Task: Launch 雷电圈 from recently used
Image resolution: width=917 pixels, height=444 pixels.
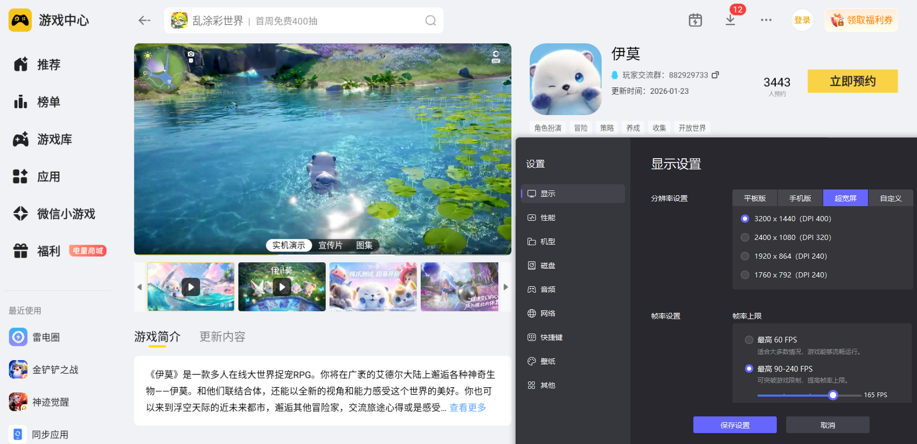Action: click(x=34, y=337)
